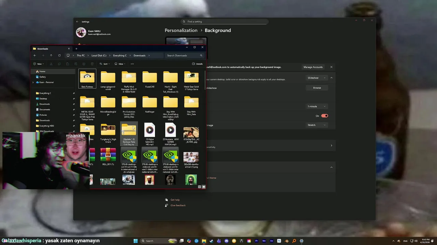Launch Media Encoder from the taskbar

tap(264, 241)
